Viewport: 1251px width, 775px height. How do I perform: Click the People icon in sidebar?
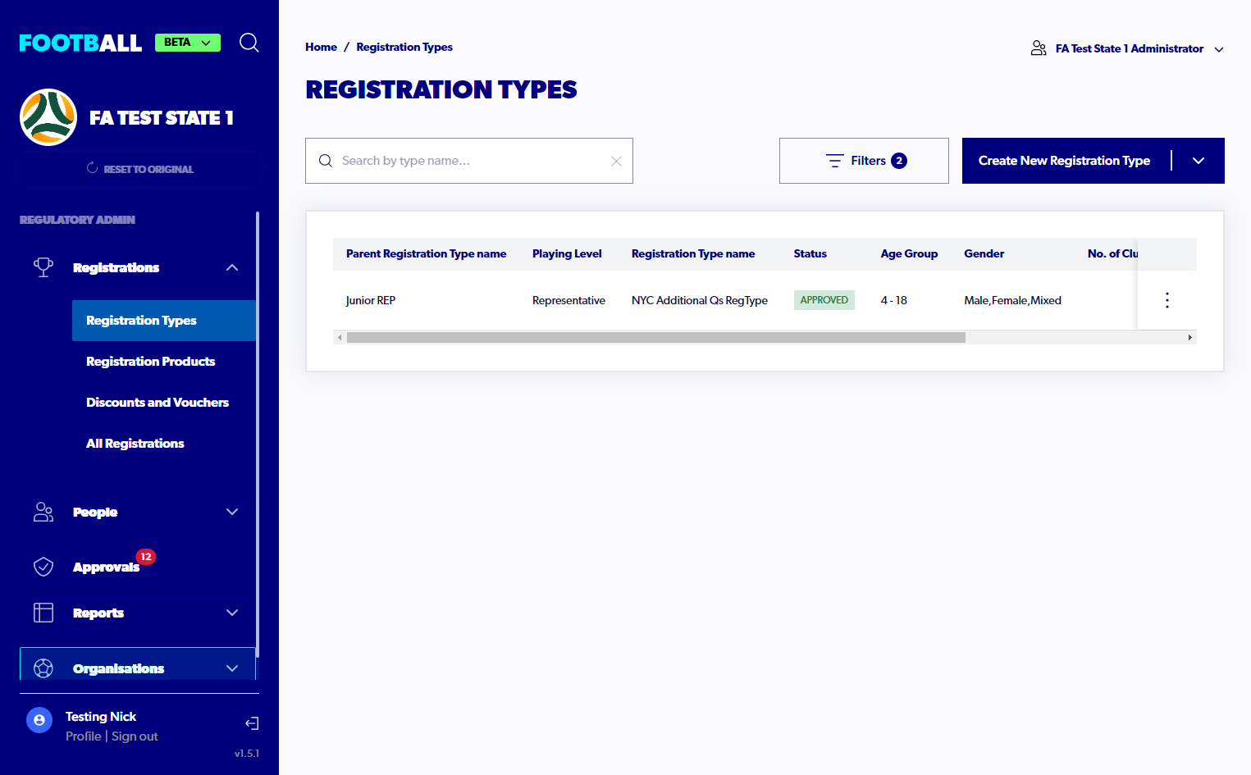(43, 512)
